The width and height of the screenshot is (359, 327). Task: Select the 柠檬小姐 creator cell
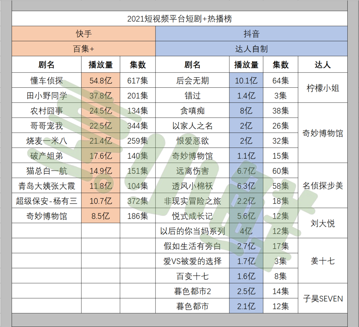tap(322, 88)
